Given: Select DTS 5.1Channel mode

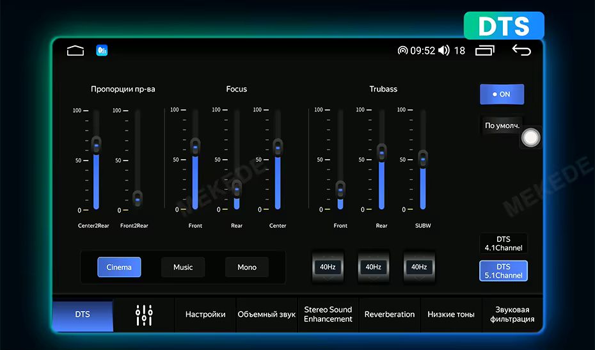Looking at the screenshot, I should (504, 271).
